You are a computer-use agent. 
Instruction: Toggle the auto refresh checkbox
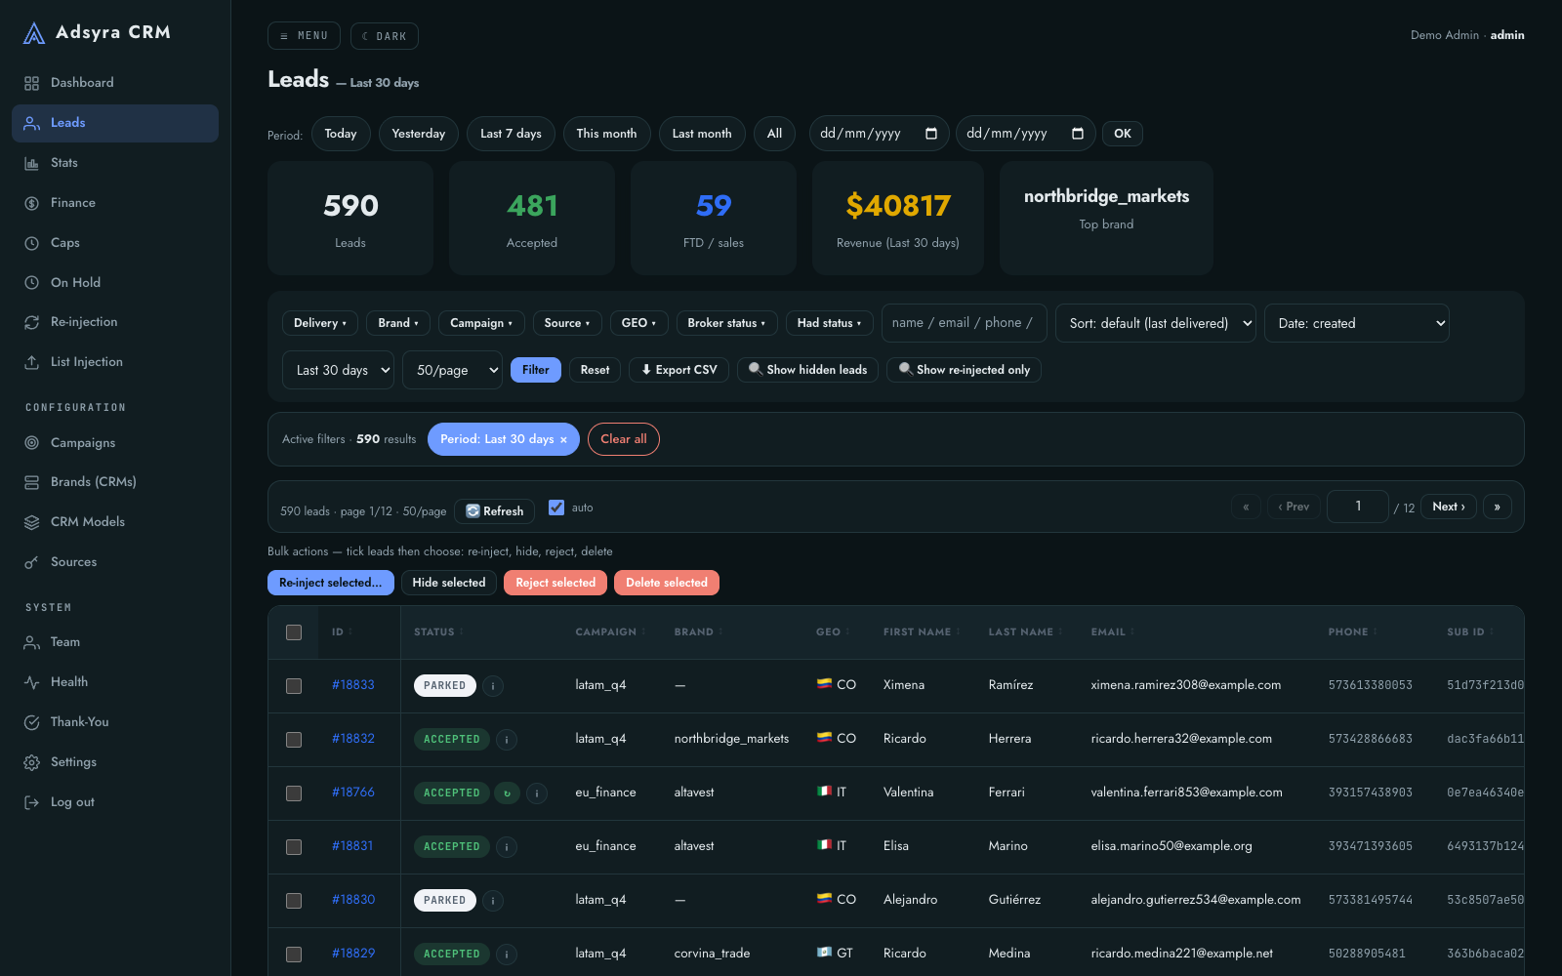click(556, 508)
